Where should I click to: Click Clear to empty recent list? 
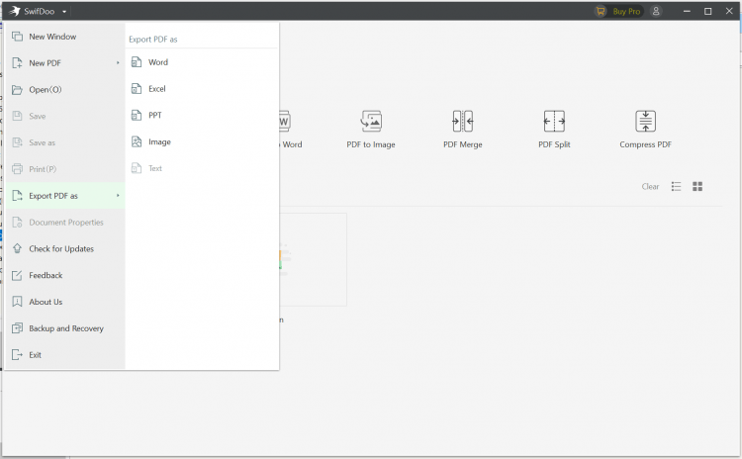pos(650,186)
